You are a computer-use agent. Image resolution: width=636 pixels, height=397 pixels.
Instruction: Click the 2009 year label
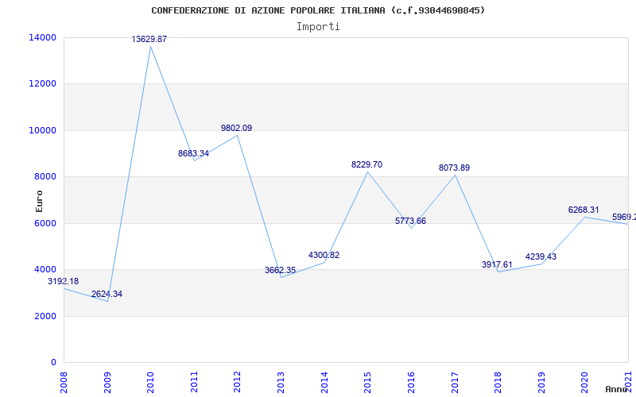[x=107, y=382]
